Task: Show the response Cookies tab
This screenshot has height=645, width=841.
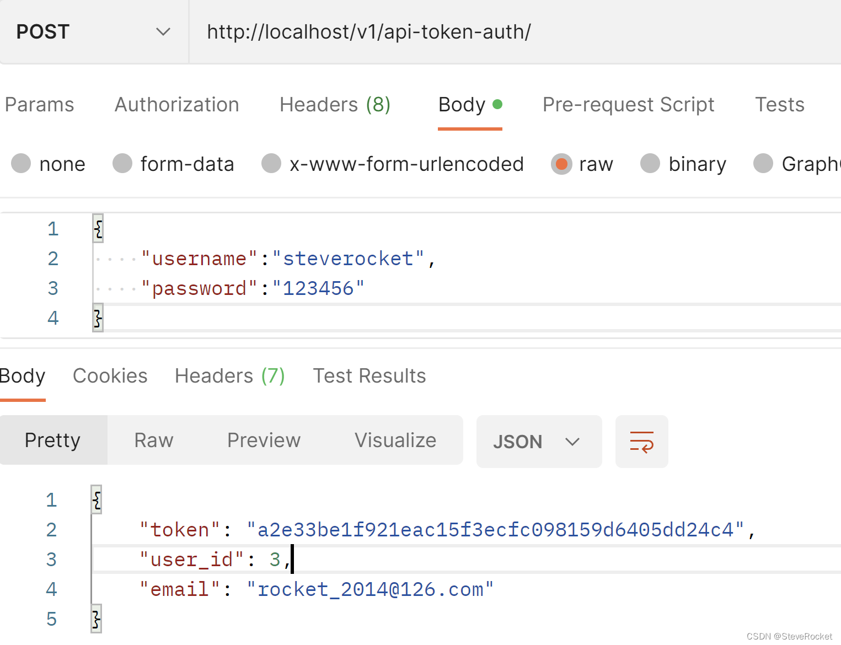Action: tap(110, 376)
